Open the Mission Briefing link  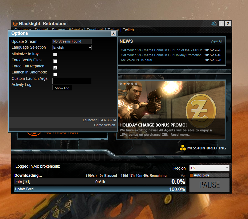207,148
